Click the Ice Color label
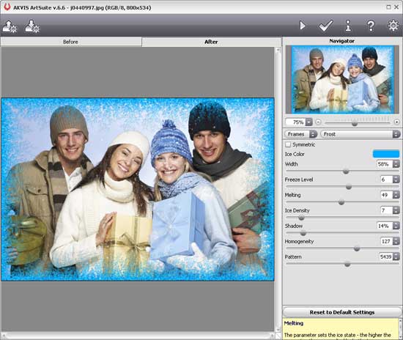 (x=295, y=154)
